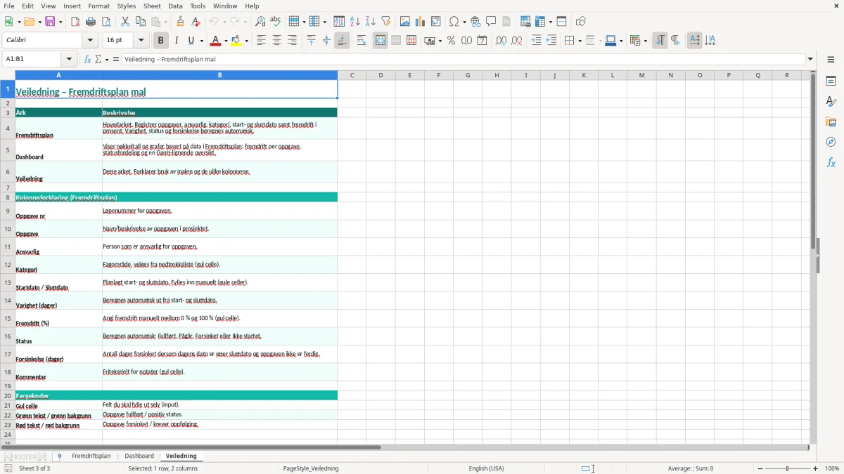Format as percent
The height and width of the screenshot is (474, 844).
pyautogui.click(x=452, y=41)
